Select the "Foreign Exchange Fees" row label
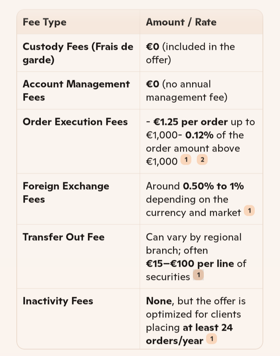Image resolution: width=280 pixels, height=356 pixels. [66, 192]
